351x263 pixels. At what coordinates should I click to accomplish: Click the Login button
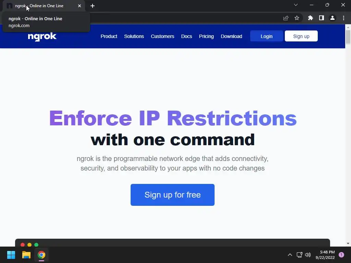click(x=266, y=36)
